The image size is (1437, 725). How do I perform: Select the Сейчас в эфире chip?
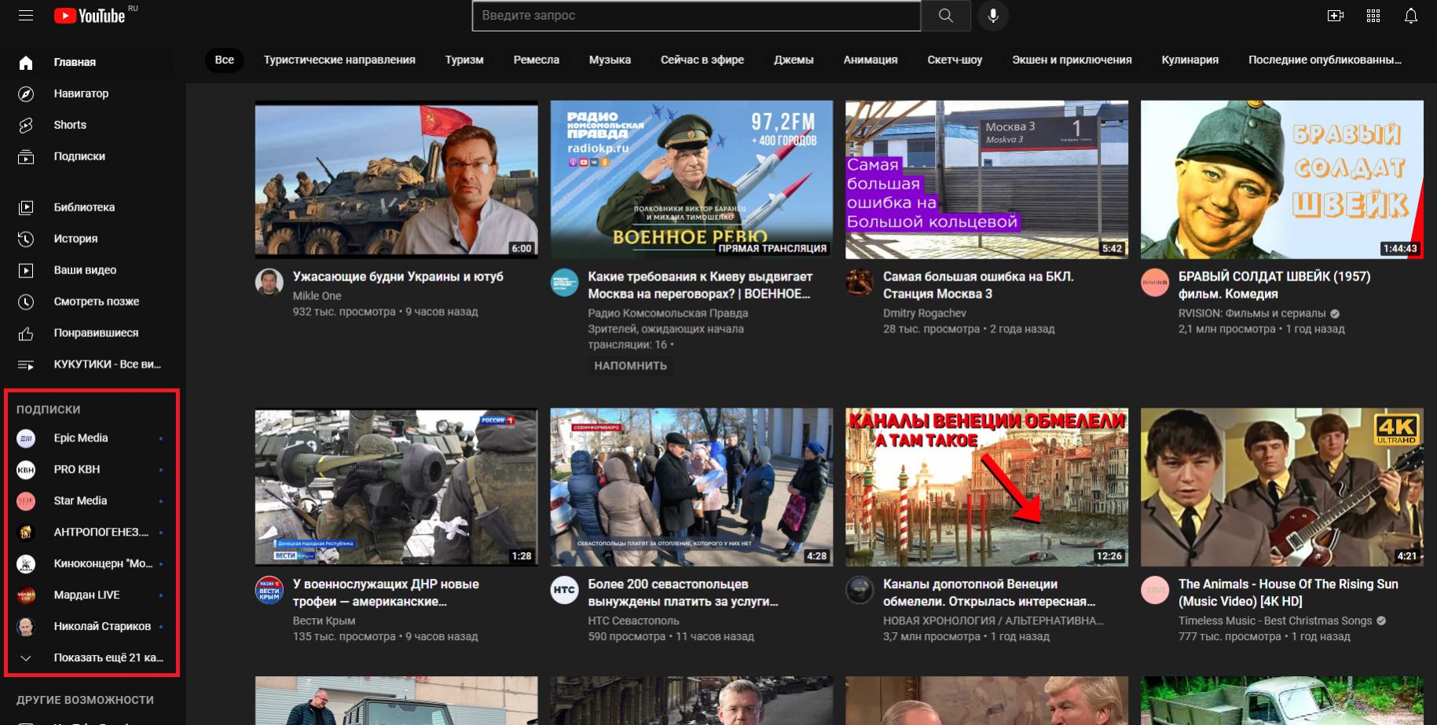coord(702,60)
